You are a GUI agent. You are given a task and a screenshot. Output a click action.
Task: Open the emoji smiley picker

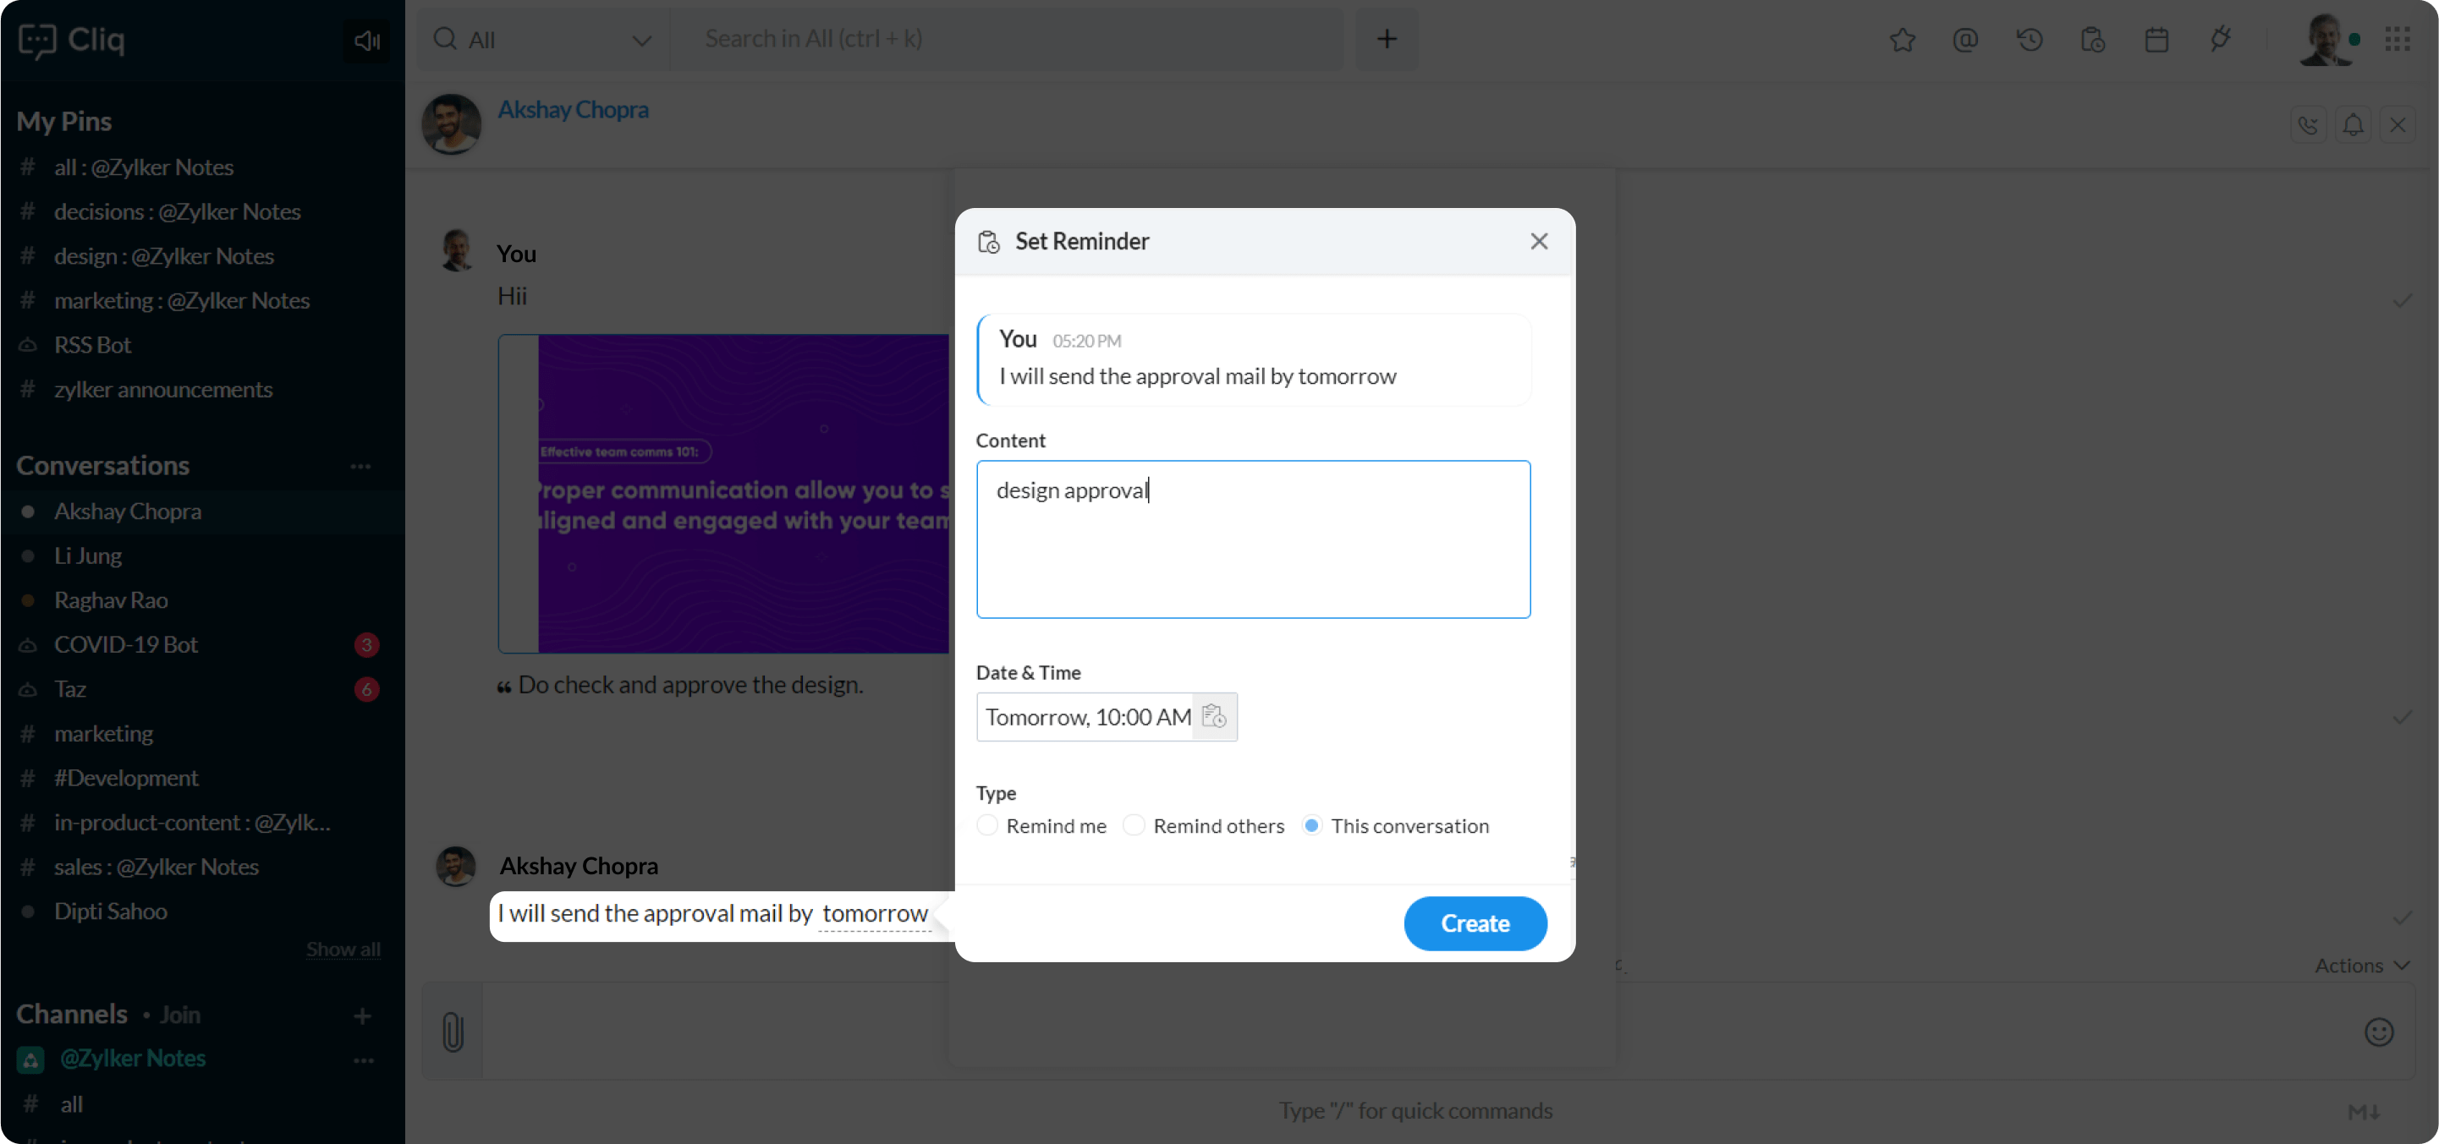pos(2378,1032)
